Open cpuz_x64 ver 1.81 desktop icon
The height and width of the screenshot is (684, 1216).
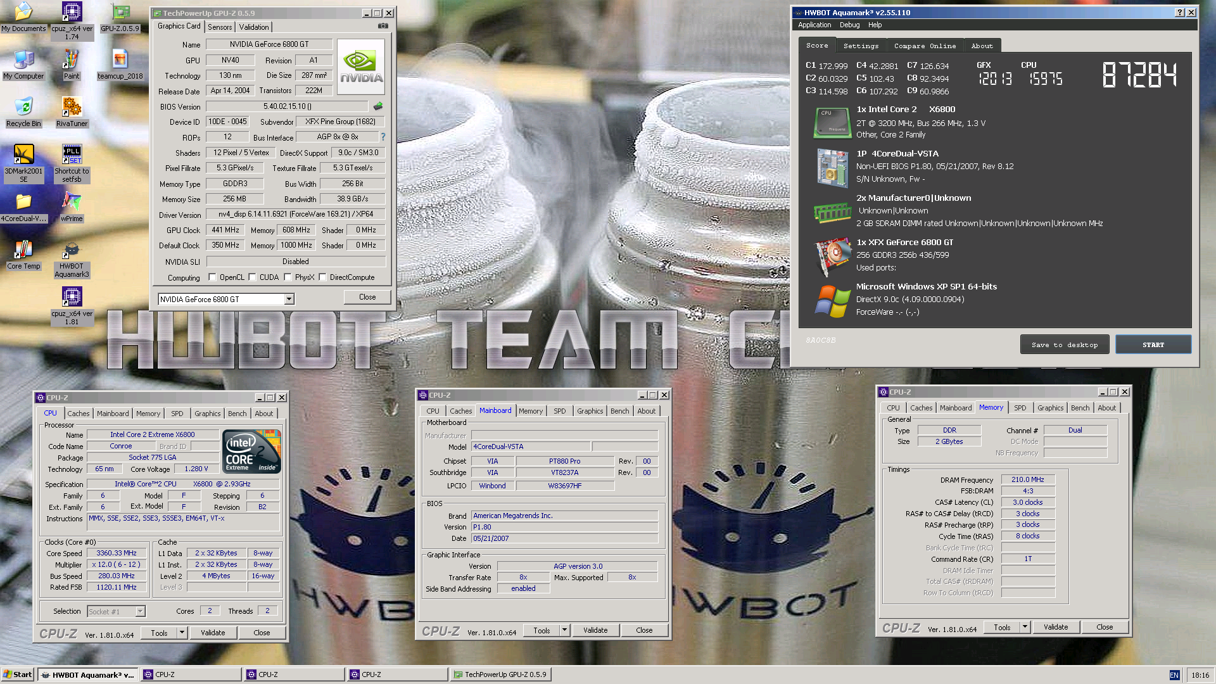pyautogui.click(x=72, y=306)
